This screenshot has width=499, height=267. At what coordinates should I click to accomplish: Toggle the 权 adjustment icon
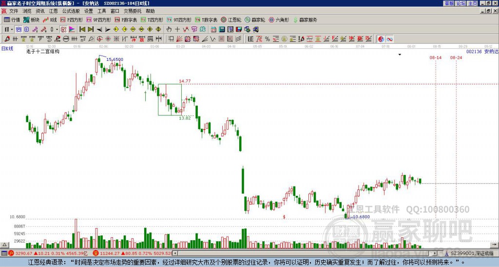63,30
